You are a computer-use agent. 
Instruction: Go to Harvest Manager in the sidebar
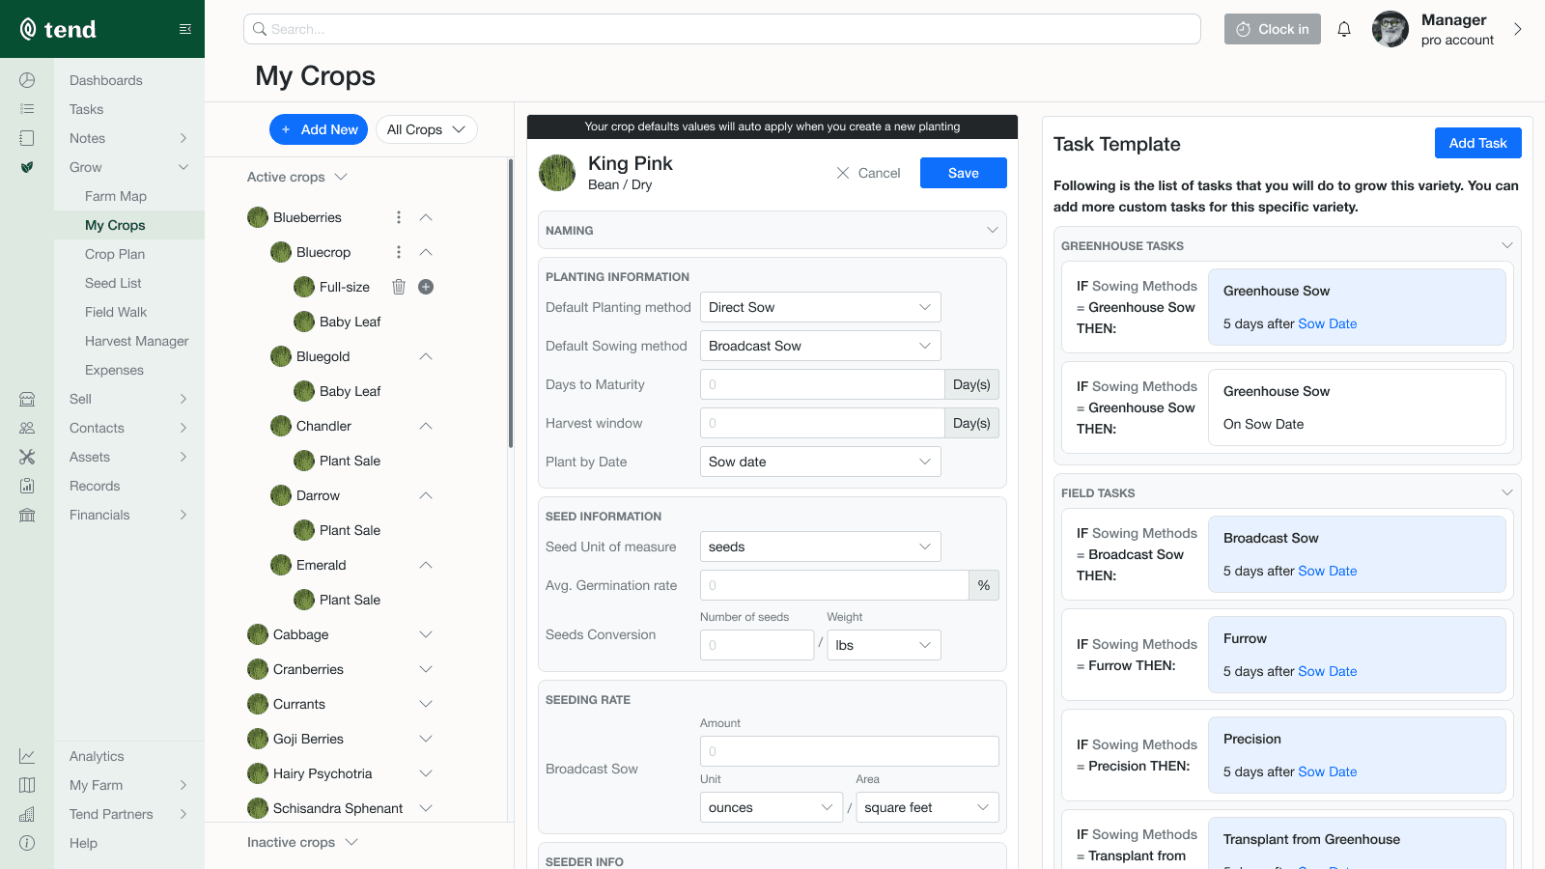click(136, 341)
